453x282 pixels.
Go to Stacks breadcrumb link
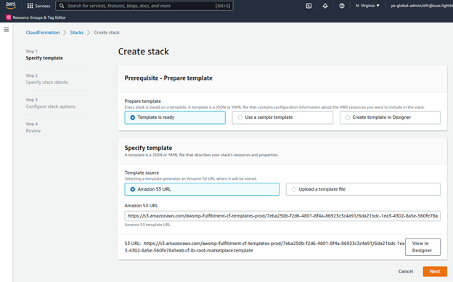coord(77,33)
